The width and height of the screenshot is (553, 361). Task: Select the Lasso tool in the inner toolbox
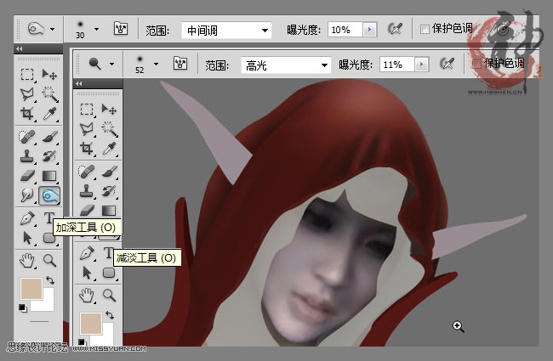coord(87,129)
